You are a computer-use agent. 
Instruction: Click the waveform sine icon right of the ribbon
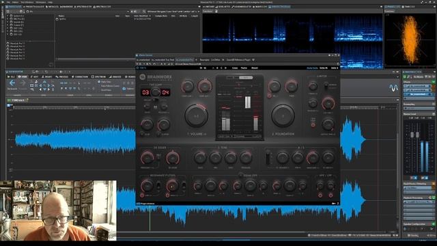393,88
